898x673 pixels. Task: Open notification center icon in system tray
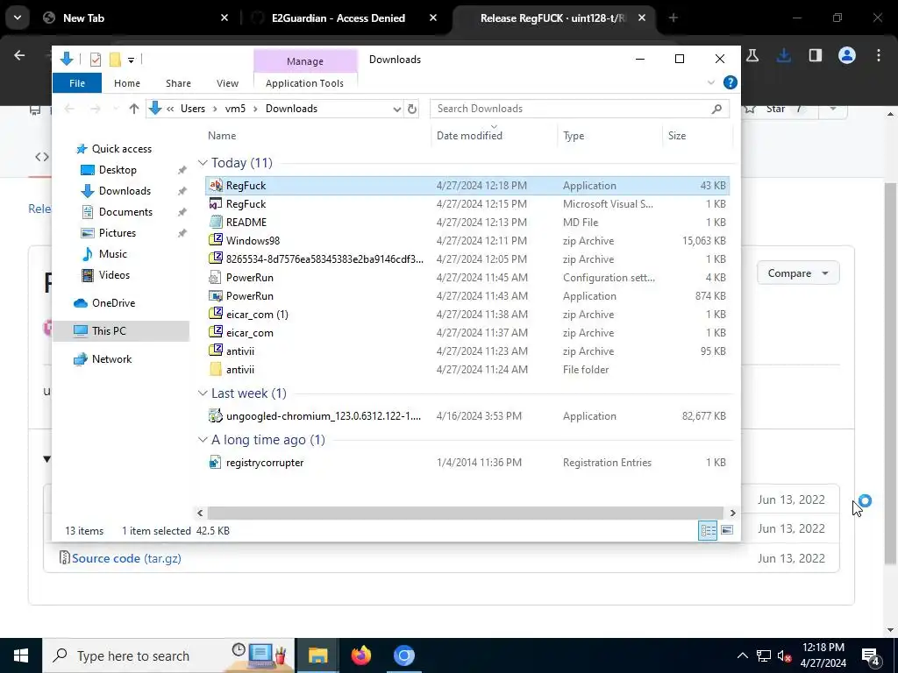[x=871, y=655]
